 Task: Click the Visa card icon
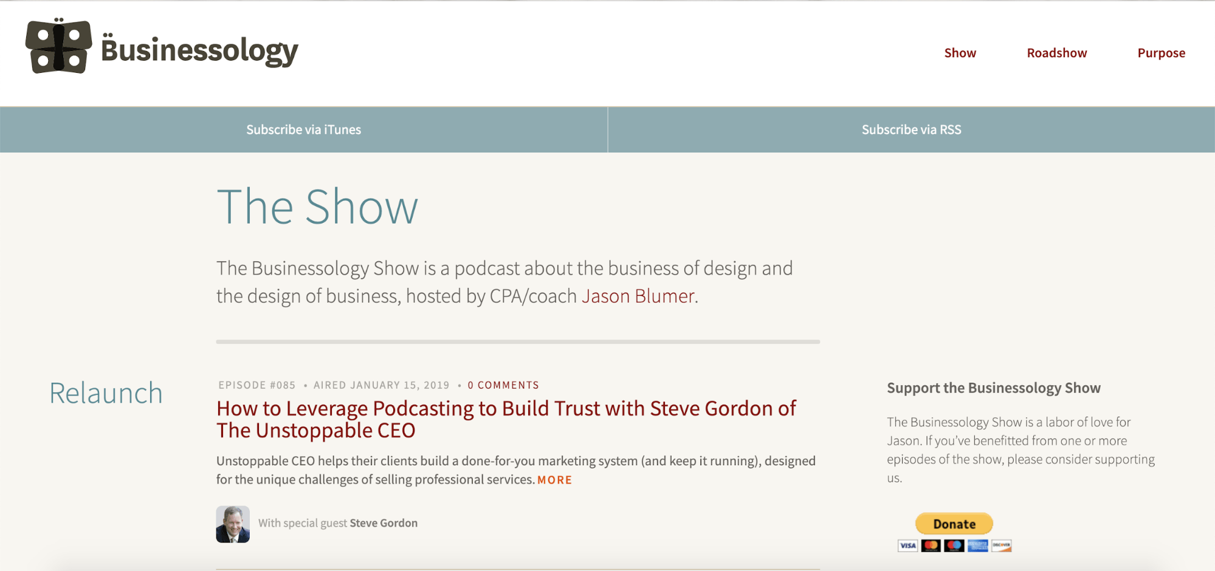pos(907,545)
